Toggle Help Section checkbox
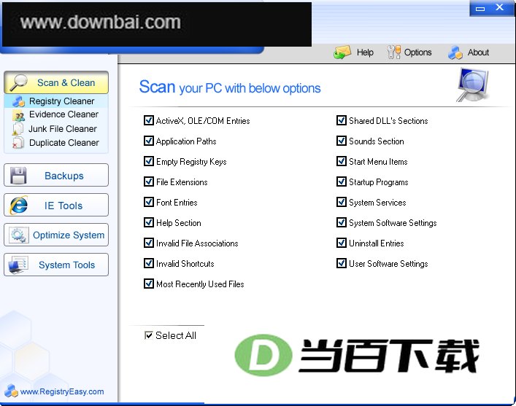The image size is (516, 406). coord(149,222)
